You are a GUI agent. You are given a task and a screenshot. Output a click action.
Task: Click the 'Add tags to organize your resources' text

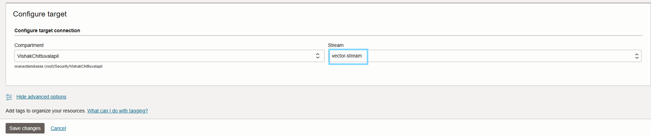pyautogui.click(x=46, y=111)
